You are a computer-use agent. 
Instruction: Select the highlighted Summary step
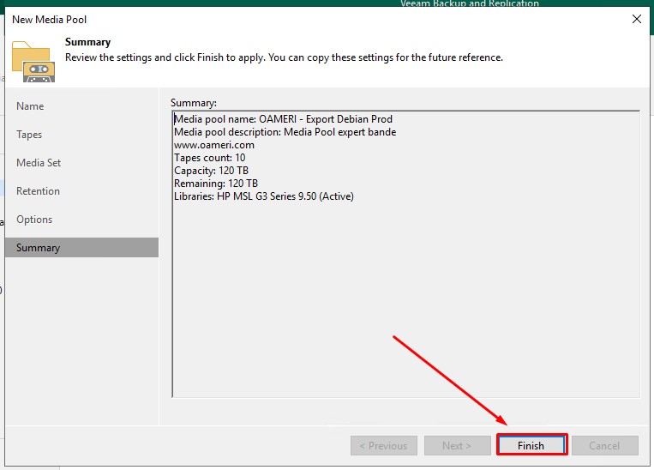pos(39,248)
